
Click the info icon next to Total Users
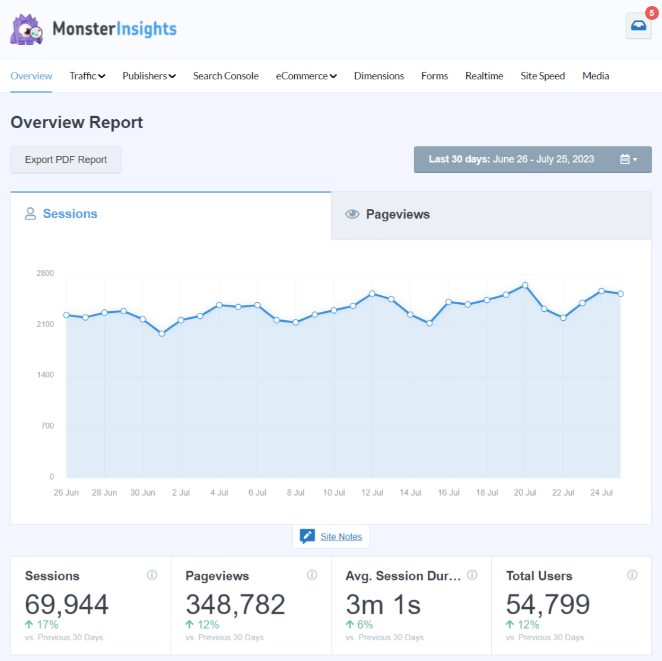632,575
